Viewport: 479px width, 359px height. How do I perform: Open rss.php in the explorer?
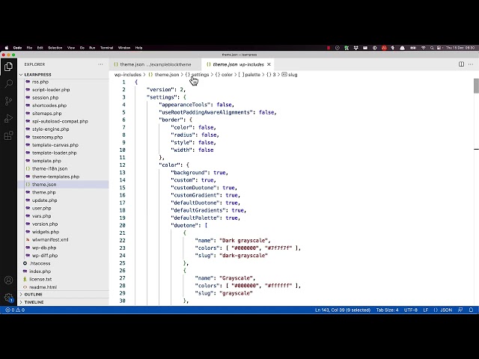pos(40,82)
